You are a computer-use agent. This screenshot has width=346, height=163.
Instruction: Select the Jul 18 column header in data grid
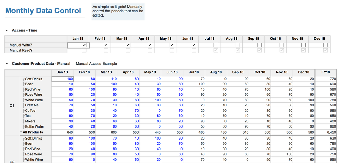point(194,72)
